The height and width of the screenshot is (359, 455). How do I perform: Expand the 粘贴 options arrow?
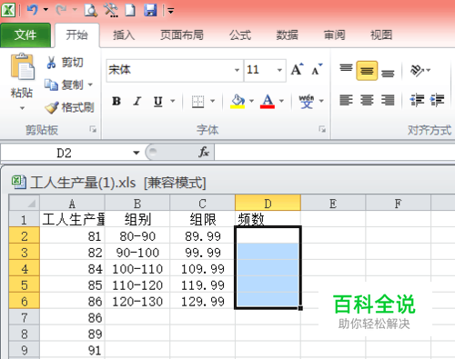click(x=22, y=108)
